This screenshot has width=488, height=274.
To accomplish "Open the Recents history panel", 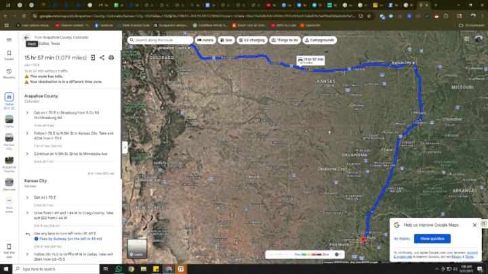I will [9, 74].
